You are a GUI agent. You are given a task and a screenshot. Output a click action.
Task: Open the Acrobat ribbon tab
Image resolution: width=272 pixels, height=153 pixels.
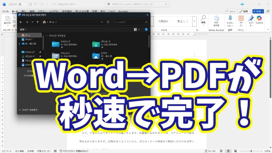click(123, 11)
